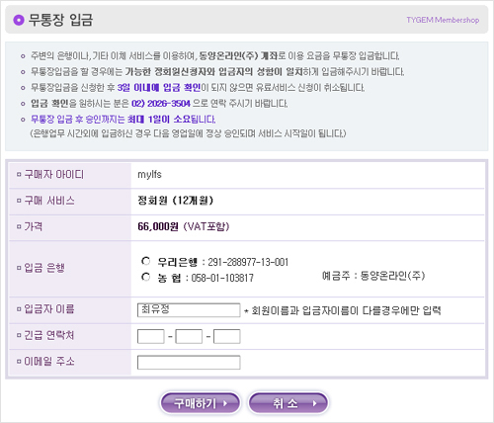This screenshot has height=423, width=494.
Task: Select the 농협 radio button
Action: 145,277
